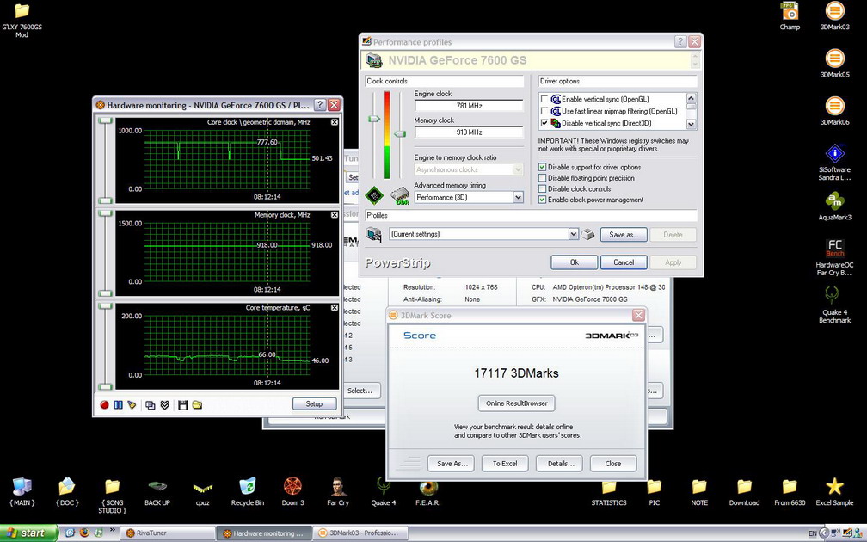This screenshot has height=542, width=867.
Task: Close the Core clock graph panel
Action: coord(335,122)
